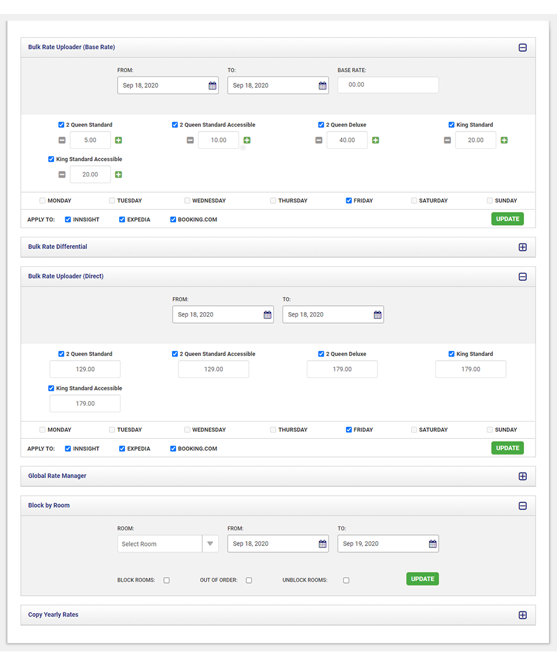Click Base Rate FROM date field
The image size is (557, 667).
168,86
